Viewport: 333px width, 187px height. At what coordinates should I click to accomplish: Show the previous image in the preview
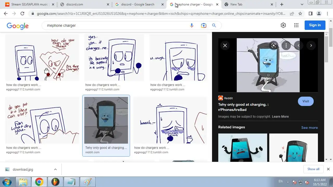coord(299,45)
